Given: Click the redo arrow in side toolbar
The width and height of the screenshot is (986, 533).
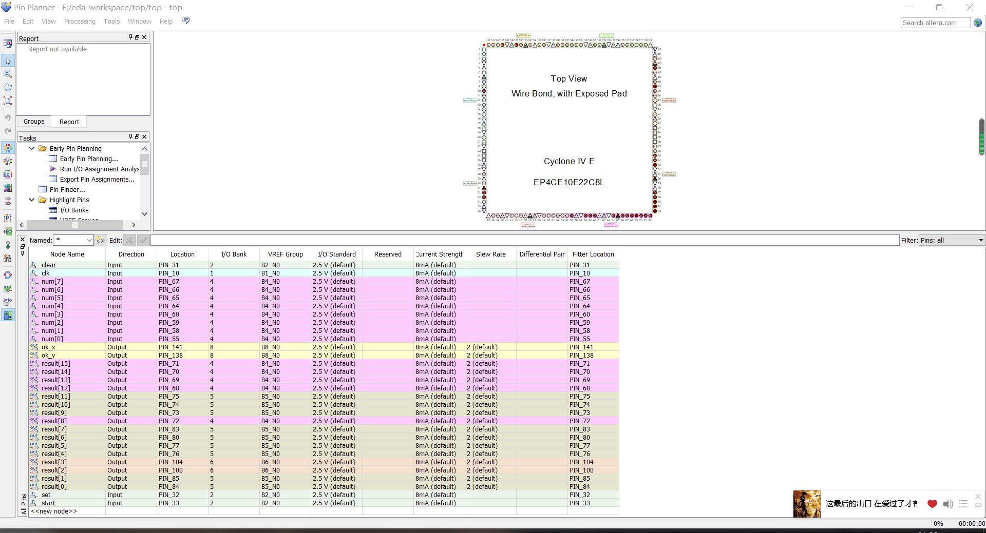Looking at the screenshot, I should (x=8, y=131).
